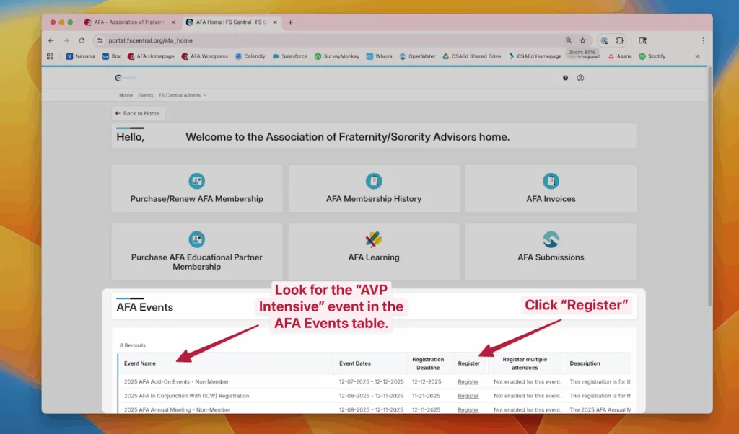Click the '11-21-2025' registration deadline cell
This screenshot has height=434, width=739.
coord(426,396)
